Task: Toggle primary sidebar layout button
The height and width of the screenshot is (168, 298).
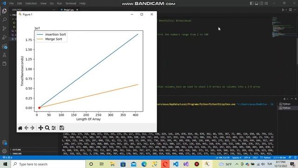Action: 251,3
